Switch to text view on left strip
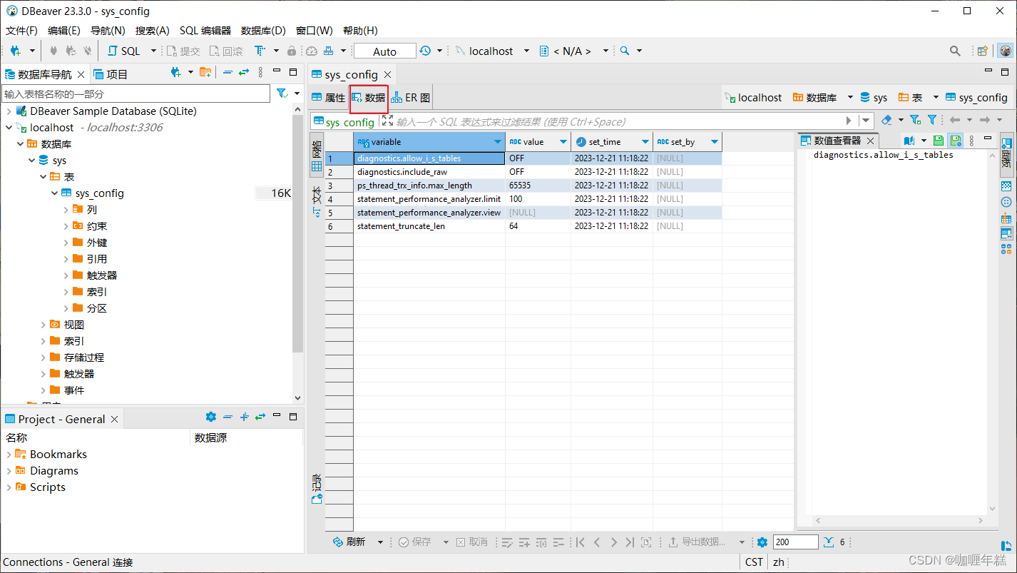The image size is (1017, 573). [317, 202]
